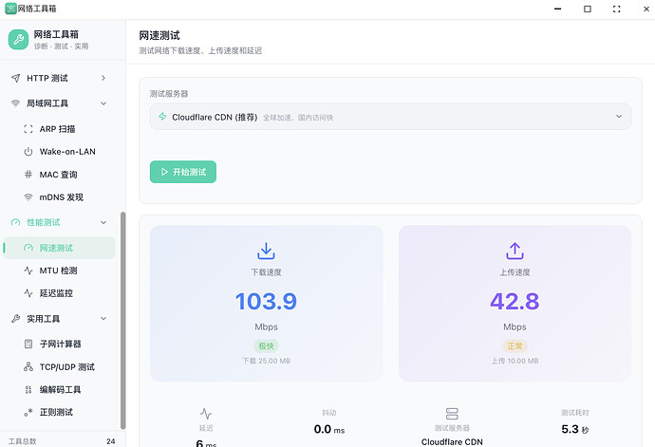
Task: Open the TCP/UDP 测试 tool
Action: 66,366
